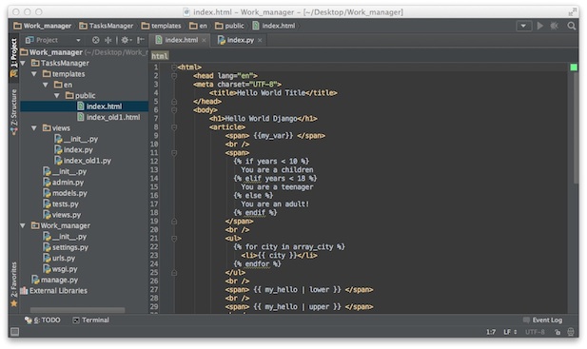Open the Terminal tool window

point(91,320)
